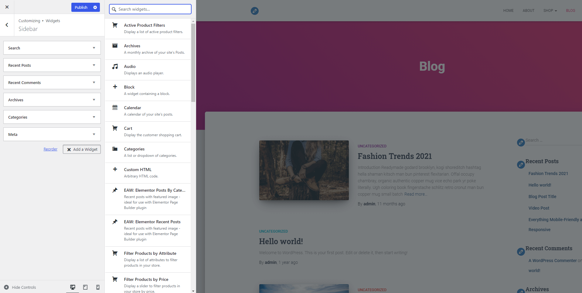
Task: Choose the Calendar widget from list
Action: pyautogui.click(x=148, y=111)
